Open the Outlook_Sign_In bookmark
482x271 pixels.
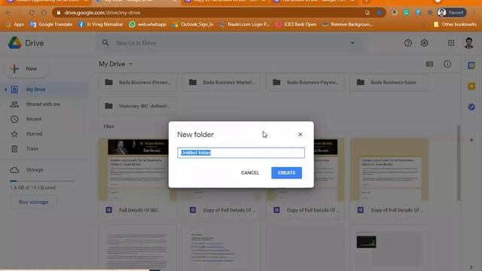point(193,24)
